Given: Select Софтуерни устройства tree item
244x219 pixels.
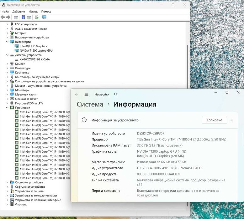Looking at the screenshot, I should point(30,187).
